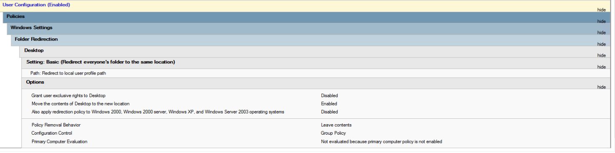Click the 'Group Policy' value
This screenshot has height=153, width=615.
coord(333,133)
